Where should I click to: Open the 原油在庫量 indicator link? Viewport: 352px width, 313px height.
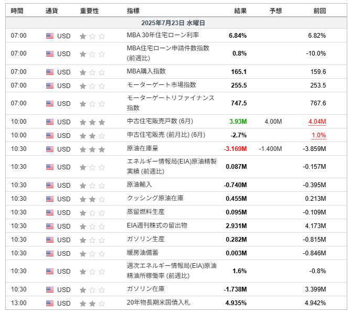coord(143,148)
